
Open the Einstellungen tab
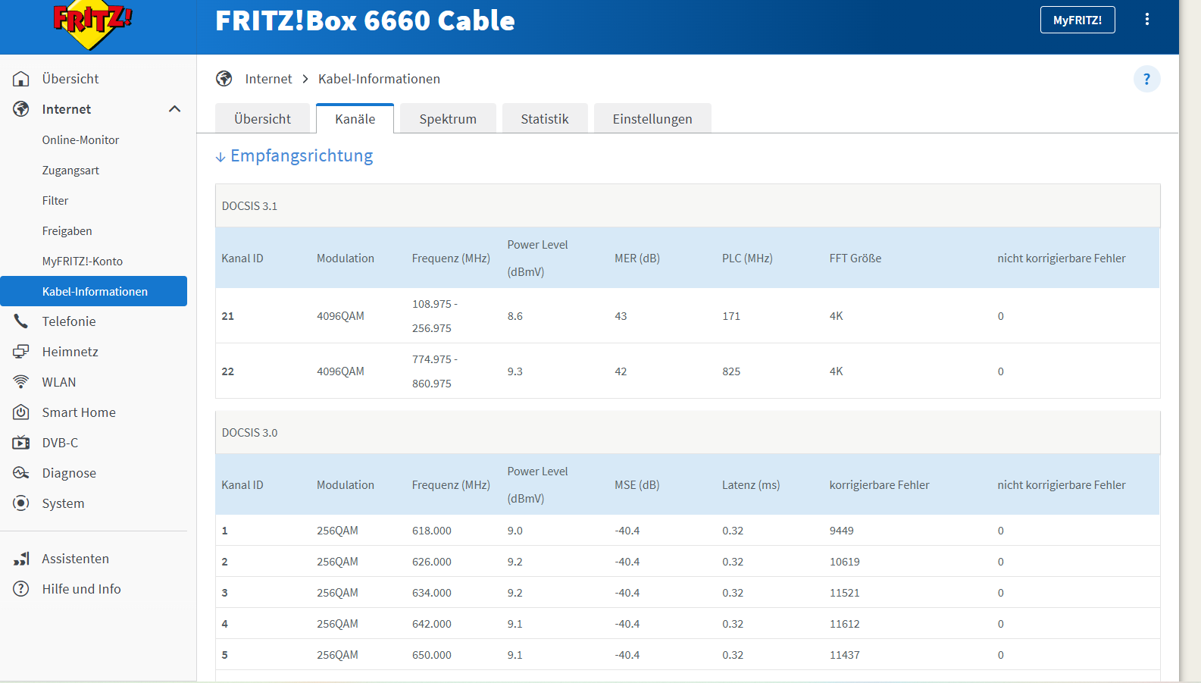coord(652,119)
